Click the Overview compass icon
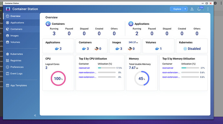Image resolution: width=223 pixels, height=124 pixels. tap(7, 16)
